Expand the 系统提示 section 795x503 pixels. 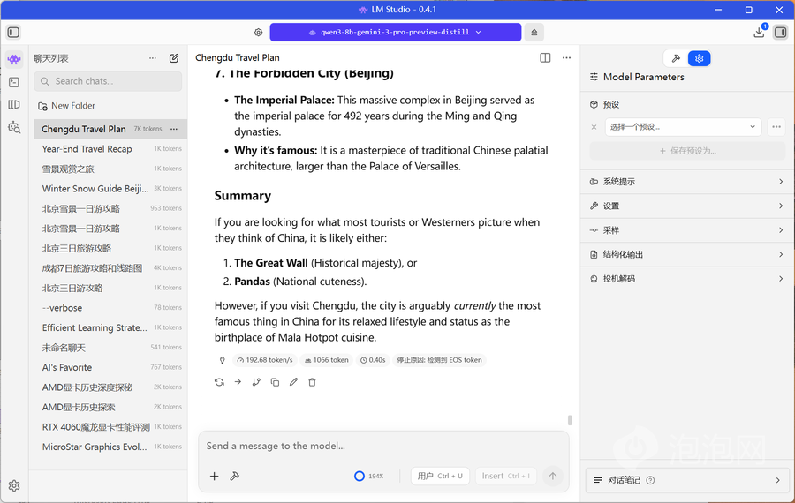click(686, 182)
